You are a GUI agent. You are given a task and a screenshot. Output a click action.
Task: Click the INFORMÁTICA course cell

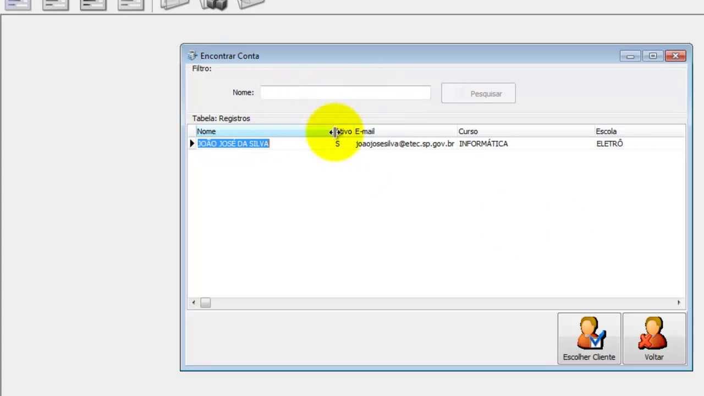click(526, 144)
